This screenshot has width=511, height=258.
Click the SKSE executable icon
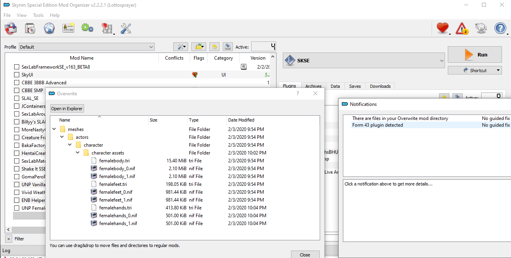[290, 61]
